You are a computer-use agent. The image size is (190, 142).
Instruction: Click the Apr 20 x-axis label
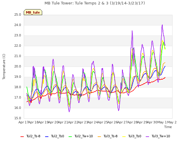[53, 122]
